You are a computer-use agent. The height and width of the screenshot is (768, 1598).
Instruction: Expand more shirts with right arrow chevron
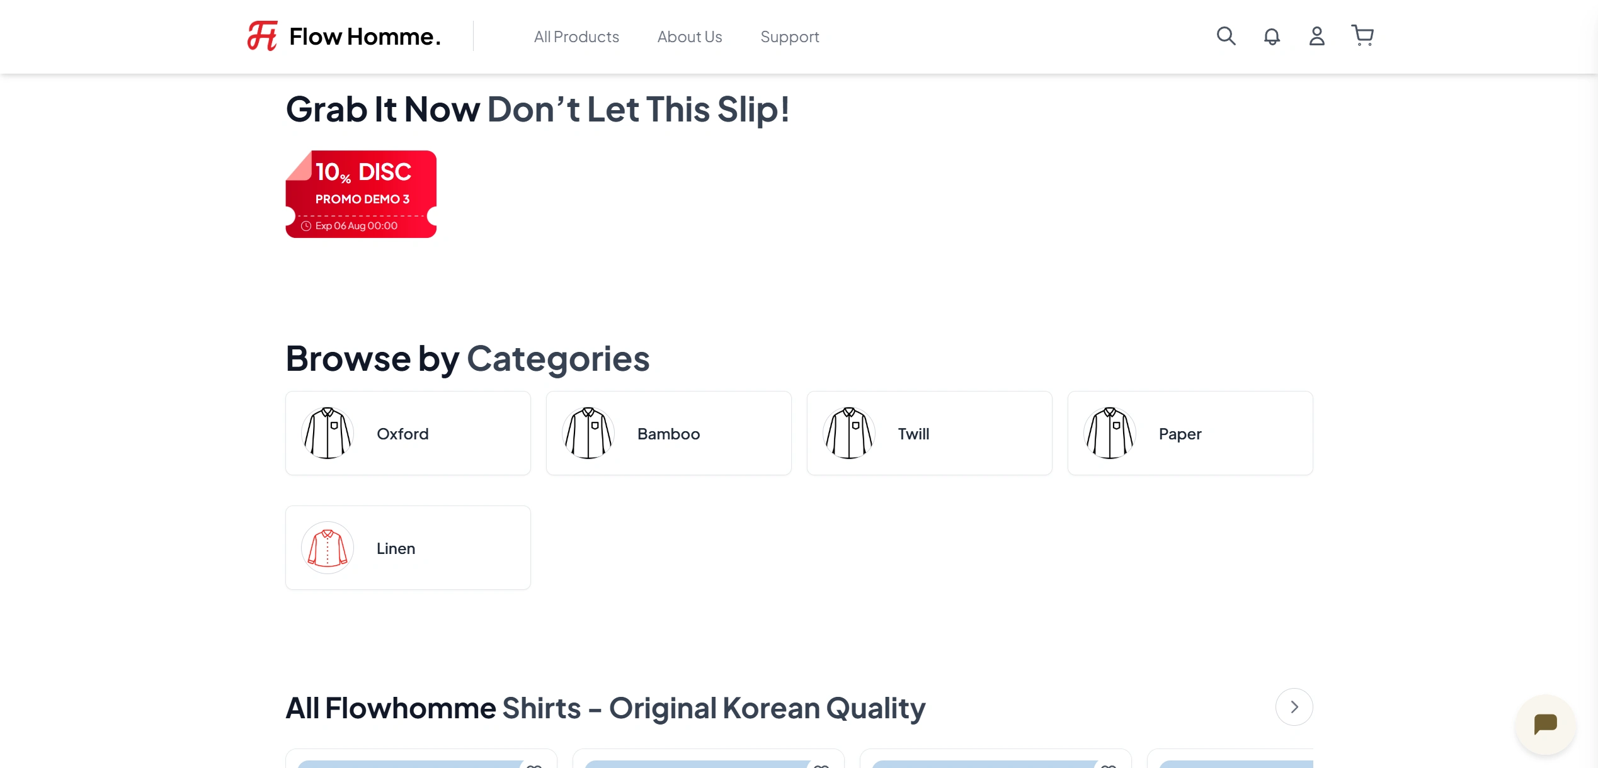(1294, 707)
